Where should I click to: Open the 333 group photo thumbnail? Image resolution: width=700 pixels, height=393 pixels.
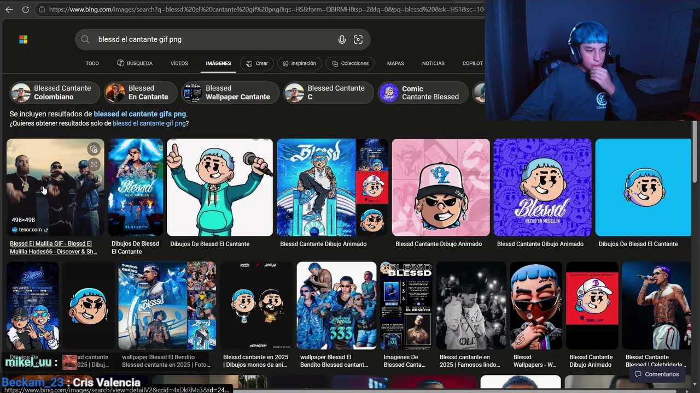(337, 306)
